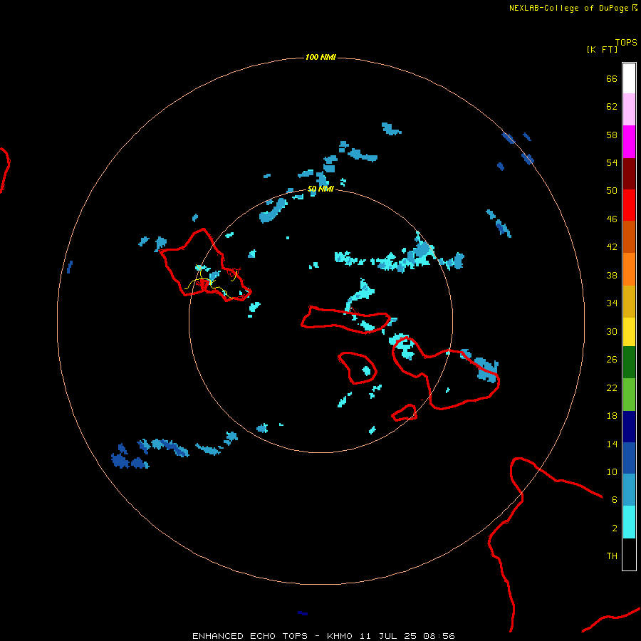Click the legend value label 26

click(612, 360)
